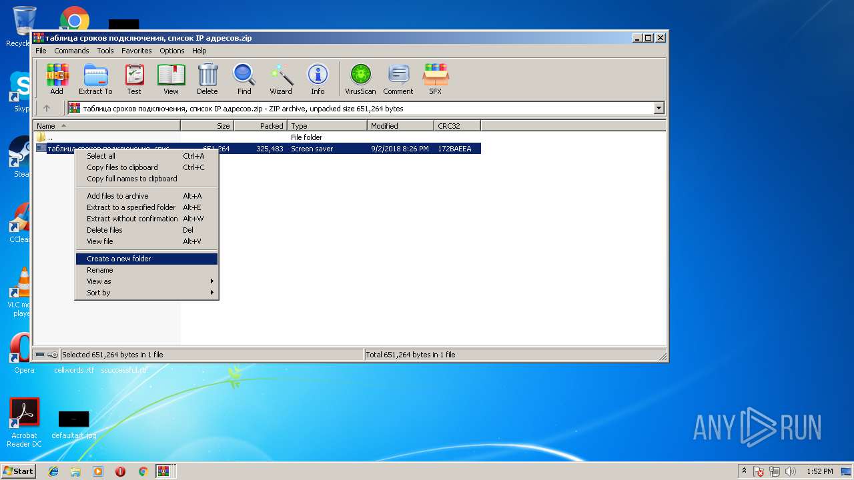Expand the address path dropdown
This screenshot has height=480, width=854.
click(659, 108)
